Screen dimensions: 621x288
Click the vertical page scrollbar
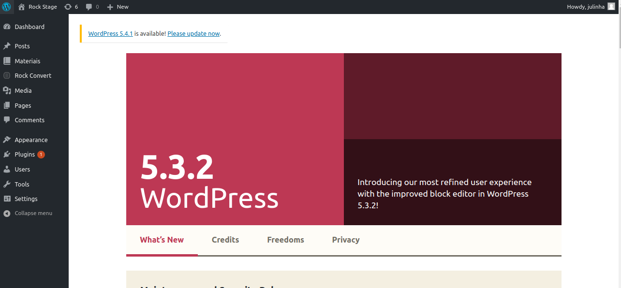pos(618,145)
